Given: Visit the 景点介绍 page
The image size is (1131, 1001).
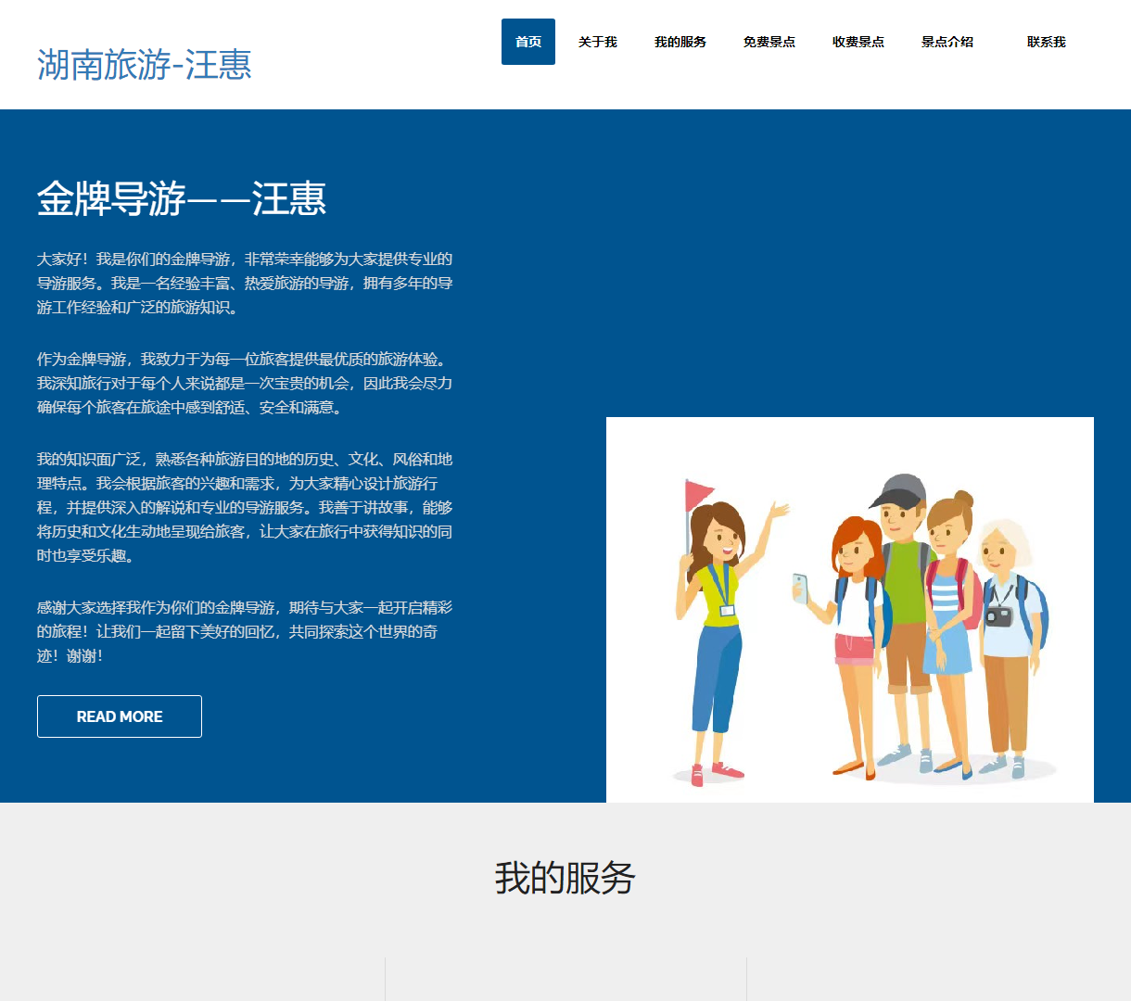Looking at the screenshot, I should [947, 41].
